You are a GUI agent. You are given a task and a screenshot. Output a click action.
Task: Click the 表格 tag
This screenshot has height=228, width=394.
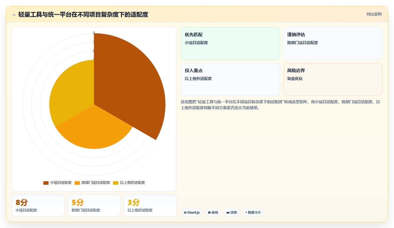213,212
